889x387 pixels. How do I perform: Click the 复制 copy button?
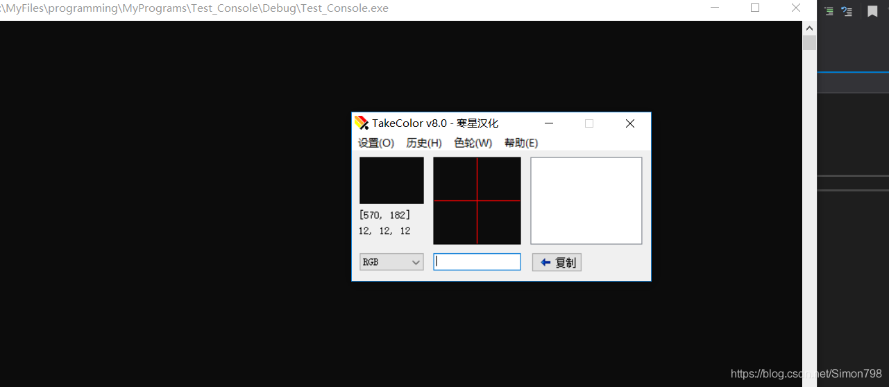tap(557, 262)
